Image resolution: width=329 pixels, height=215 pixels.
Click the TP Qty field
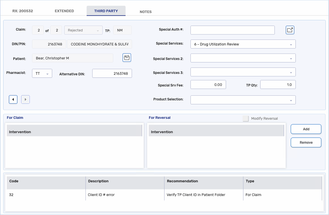point(278,85)
